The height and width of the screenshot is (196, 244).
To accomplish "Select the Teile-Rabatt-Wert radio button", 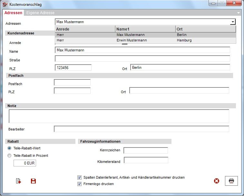I will pos(9,148).
